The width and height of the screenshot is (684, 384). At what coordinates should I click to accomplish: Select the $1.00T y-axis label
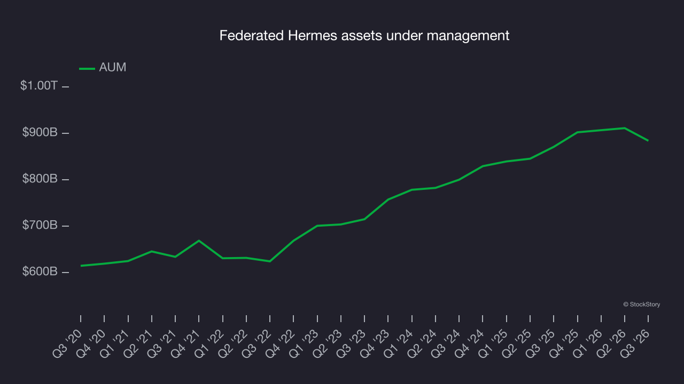click(39, 85)
